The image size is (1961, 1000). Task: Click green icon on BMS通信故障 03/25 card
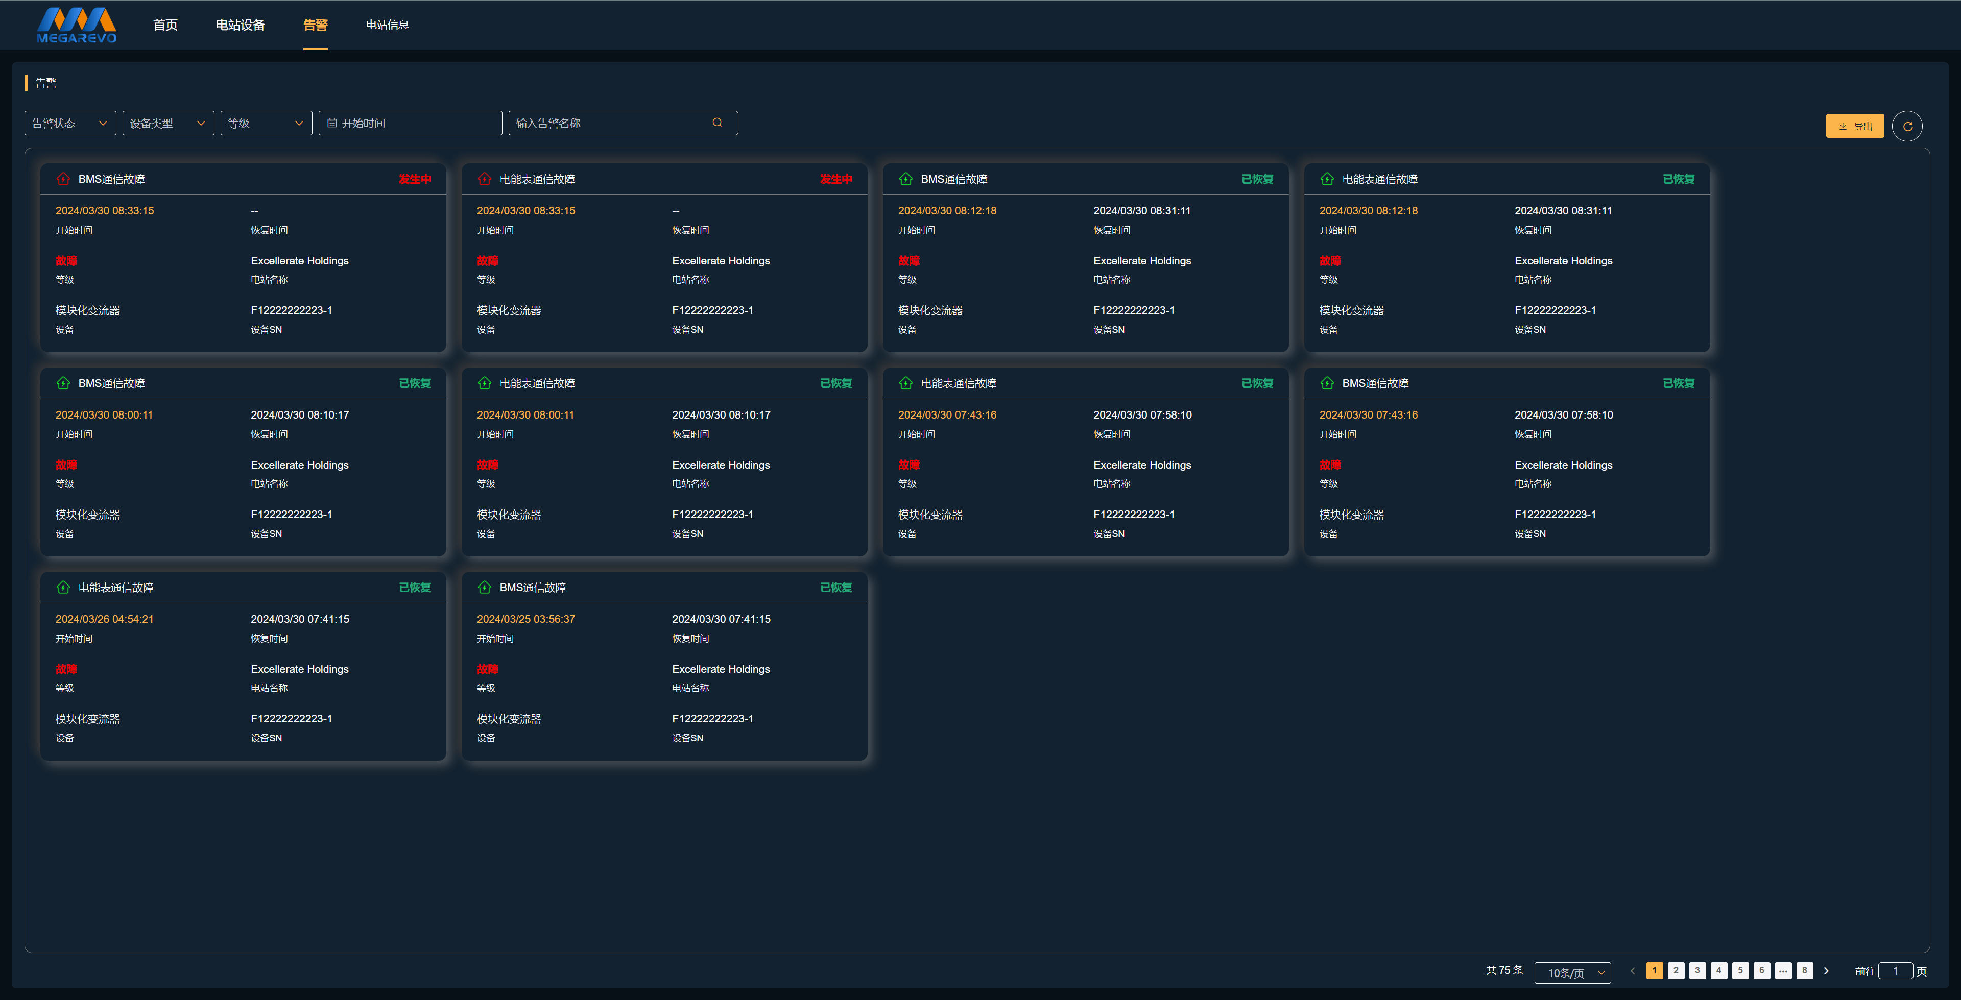pyautogui.click(x=484, y=587)
